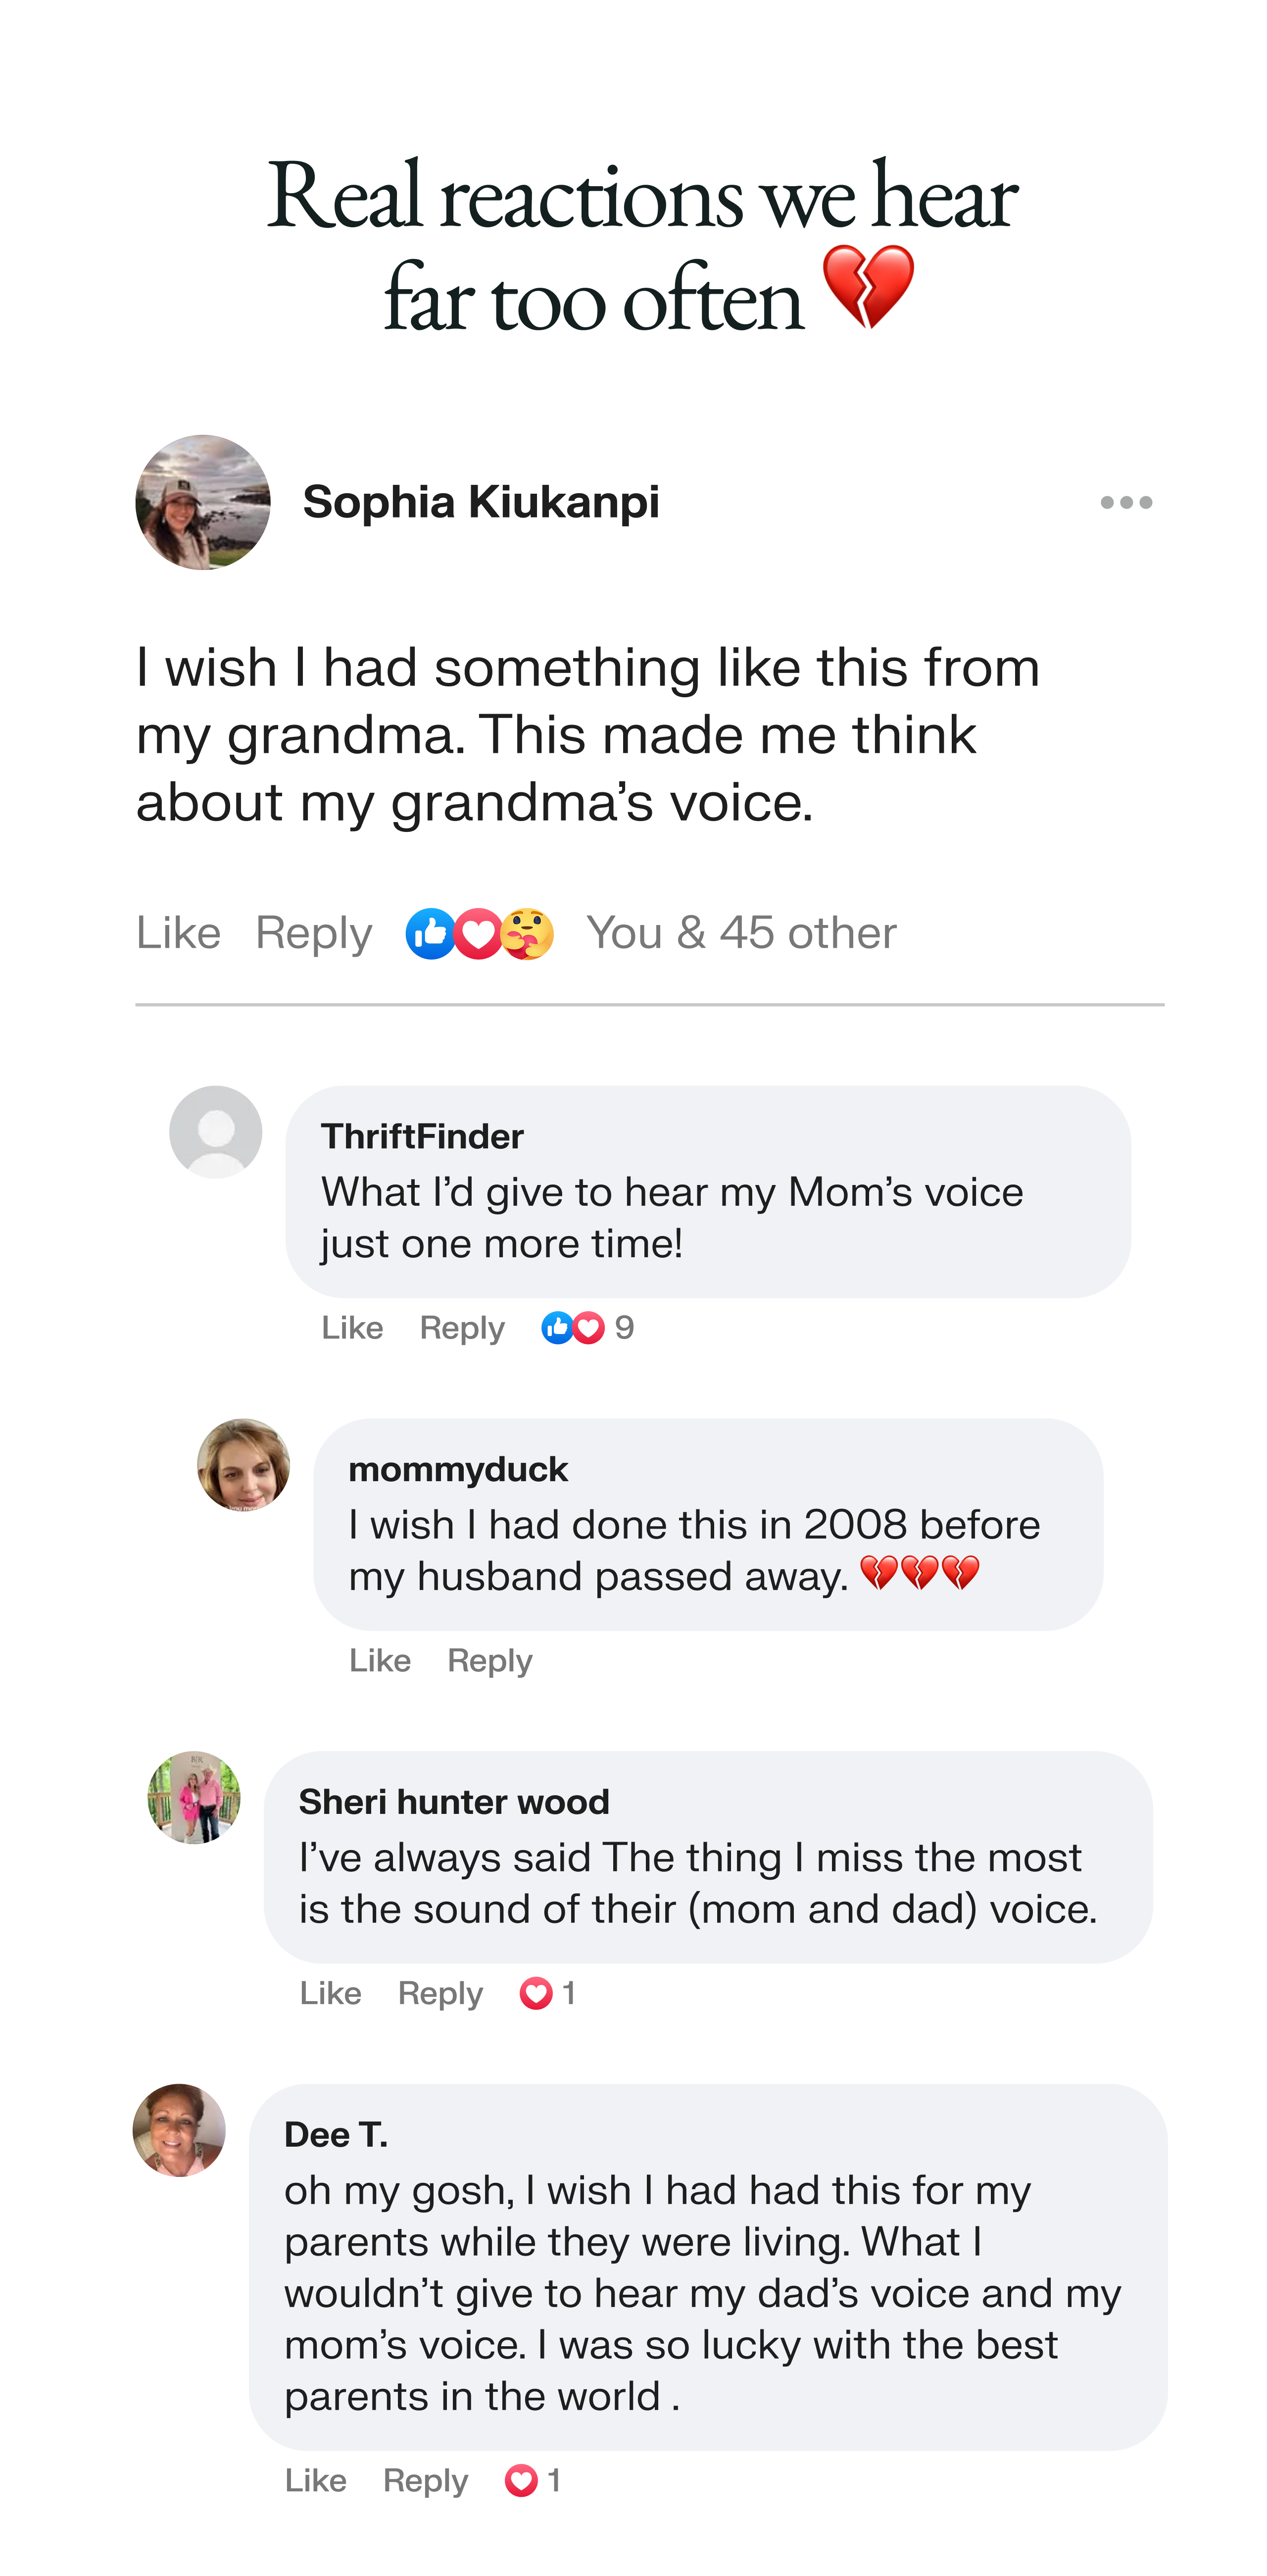
Task: Reply to Dee T.'s comment
Action: [x=426, y=2481]
